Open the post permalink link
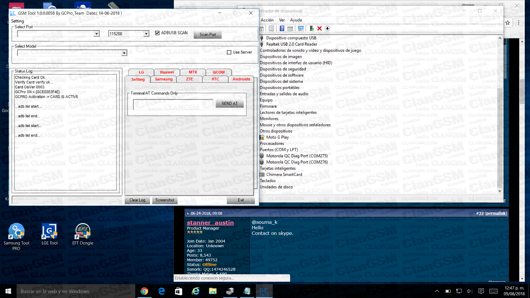530x298 pixels. [496, 213]
